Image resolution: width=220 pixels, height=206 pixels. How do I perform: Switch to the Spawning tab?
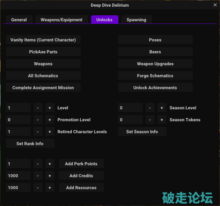pyautogui.click(x=136, y=20)
